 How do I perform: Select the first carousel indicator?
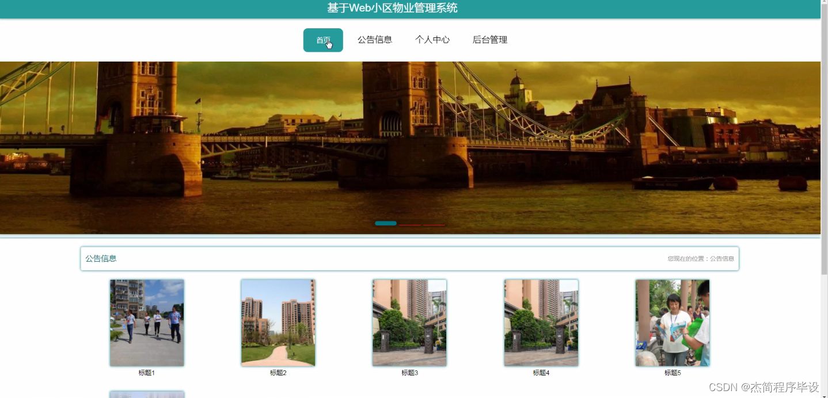(385, 223)
